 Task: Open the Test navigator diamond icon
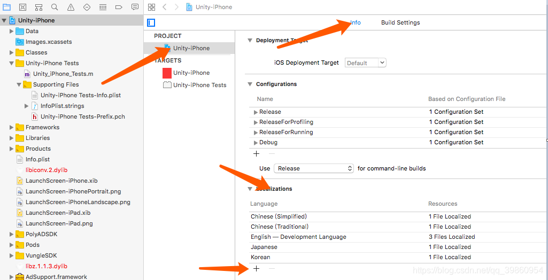87,7
